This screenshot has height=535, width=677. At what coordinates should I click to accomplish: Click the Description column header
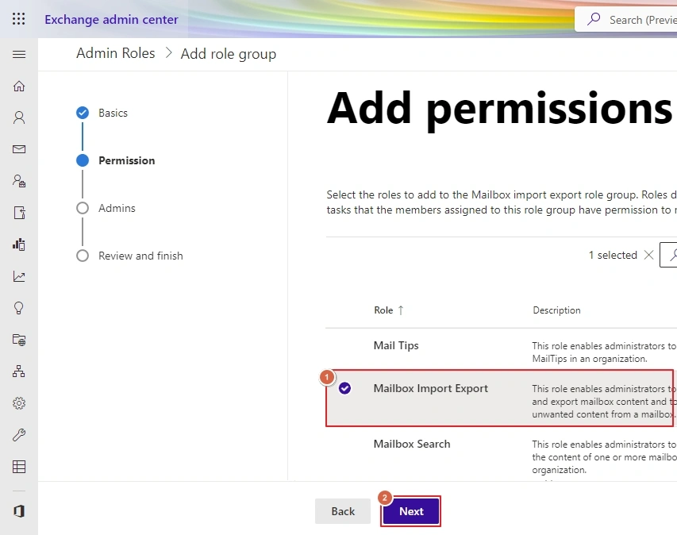click(556, 310)
